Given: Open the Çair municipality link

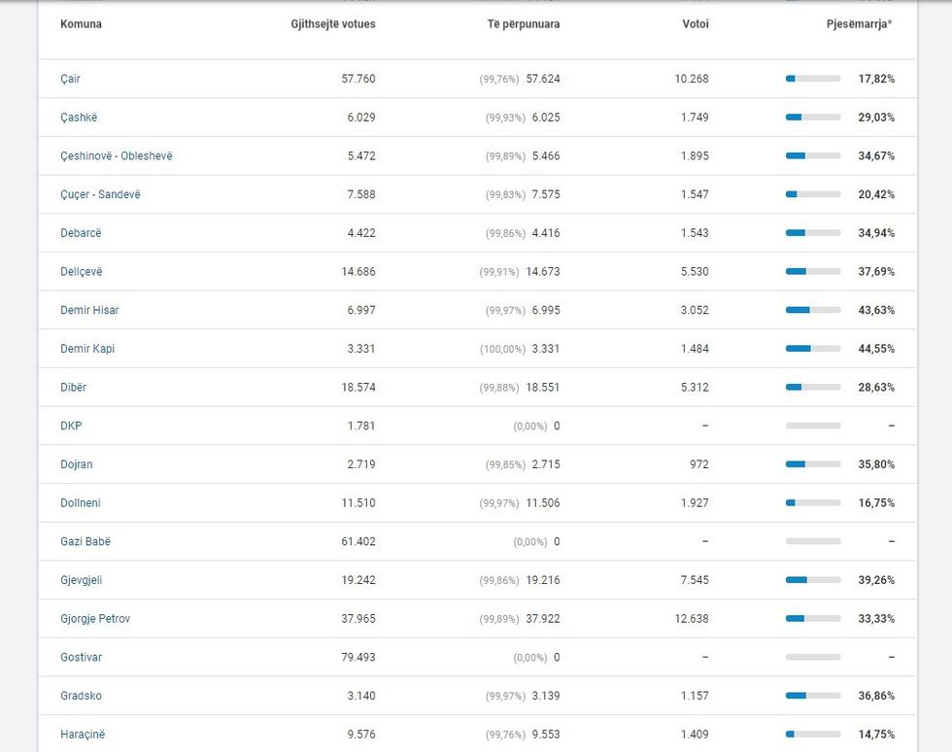Looking at the screenshot, I should 70,79.
